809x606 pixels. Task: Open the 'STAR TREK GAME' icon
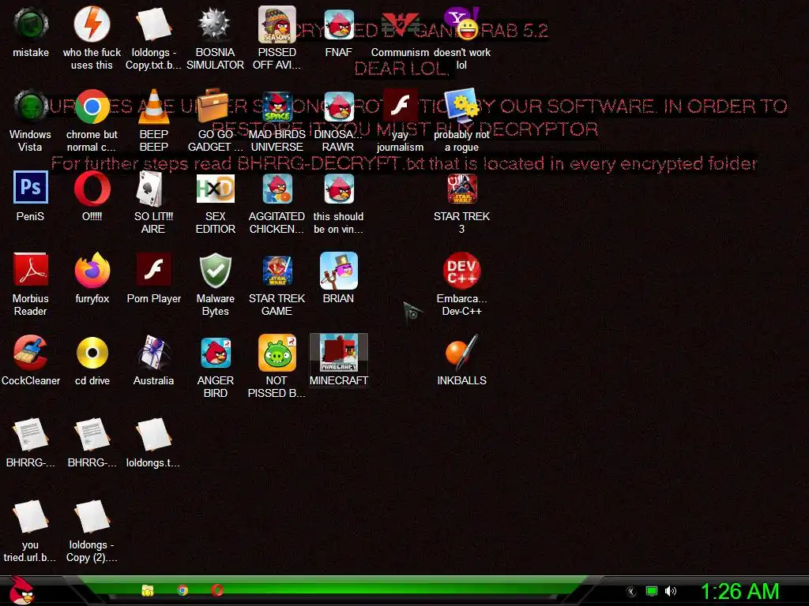click(x=277, y=271)
